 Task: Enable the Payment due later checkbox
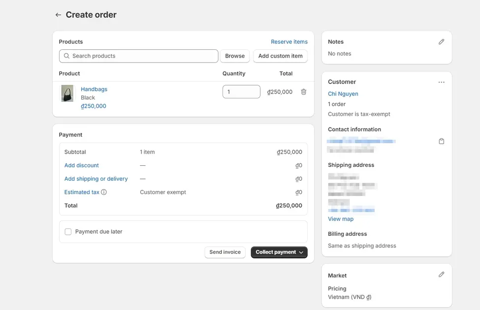tap(68, 232)
